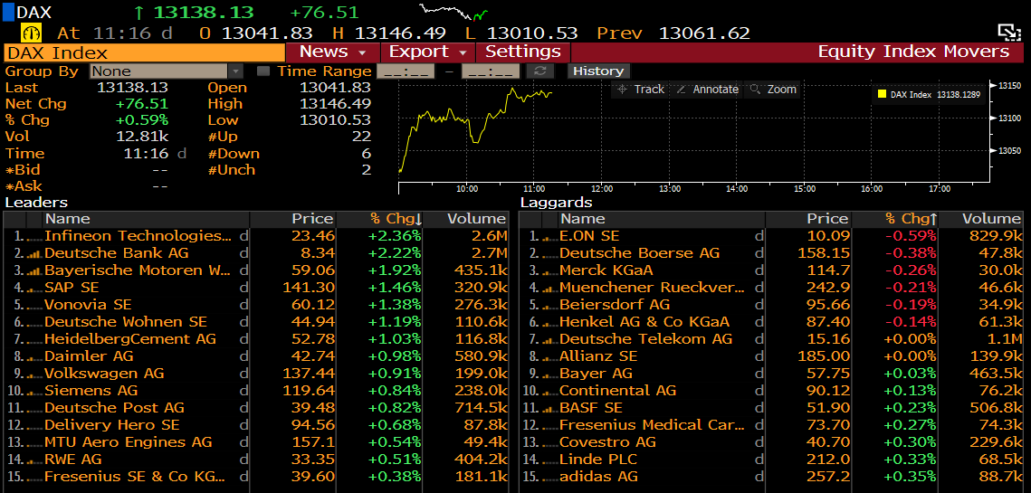This screenshot has height=493, width=1031.
Task: Select Covestro AG row in Laggards
Action: (x=771, y=441)
